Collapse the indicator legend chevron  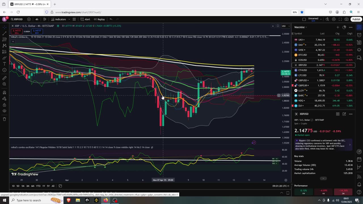pos(13,41)
